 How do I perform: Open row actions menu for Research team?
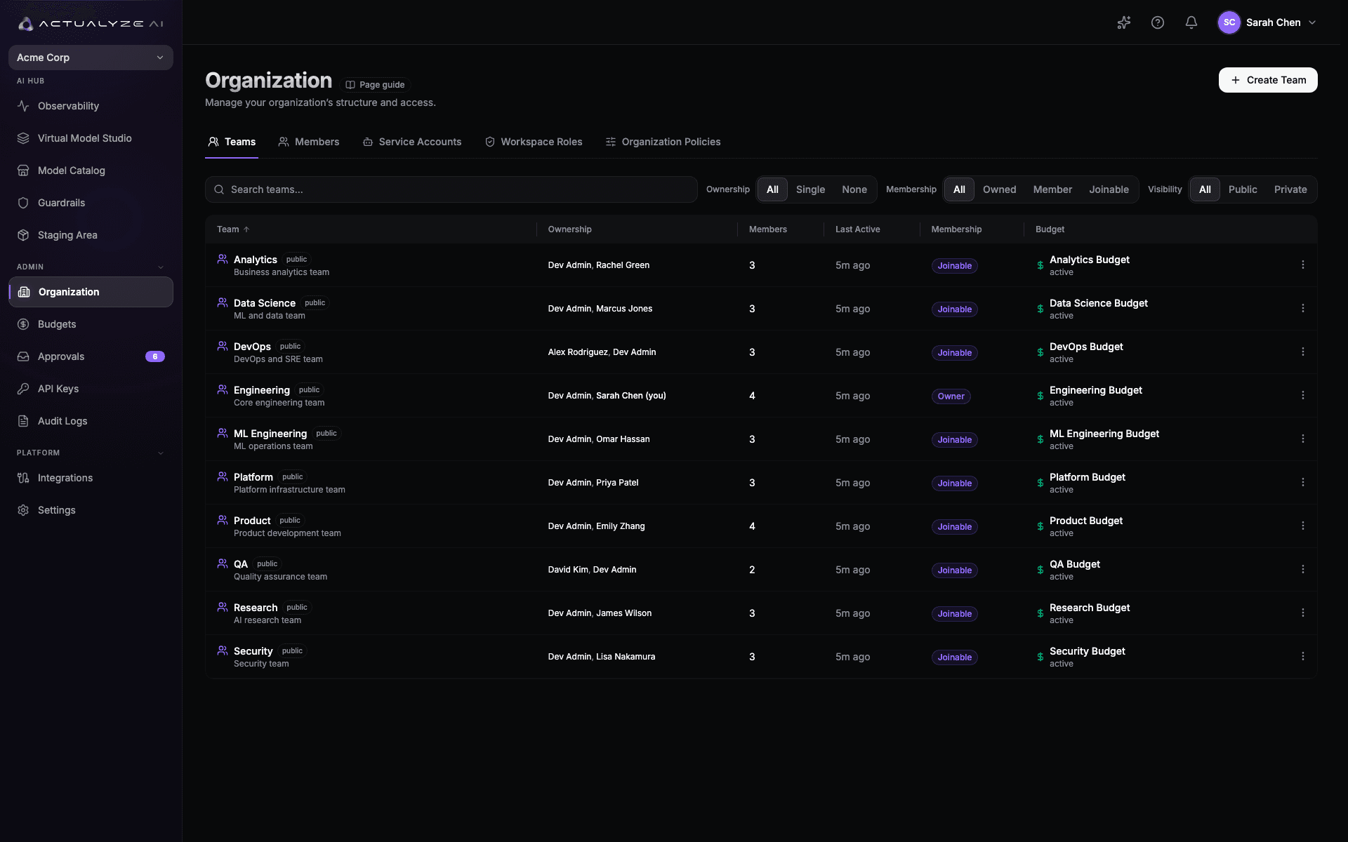coord(1302,613)
